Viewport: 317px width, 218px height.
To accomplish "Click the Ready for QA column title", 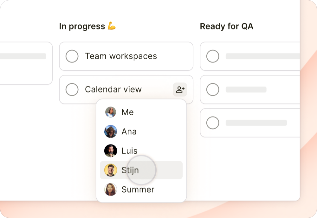I will coord(226,26).
